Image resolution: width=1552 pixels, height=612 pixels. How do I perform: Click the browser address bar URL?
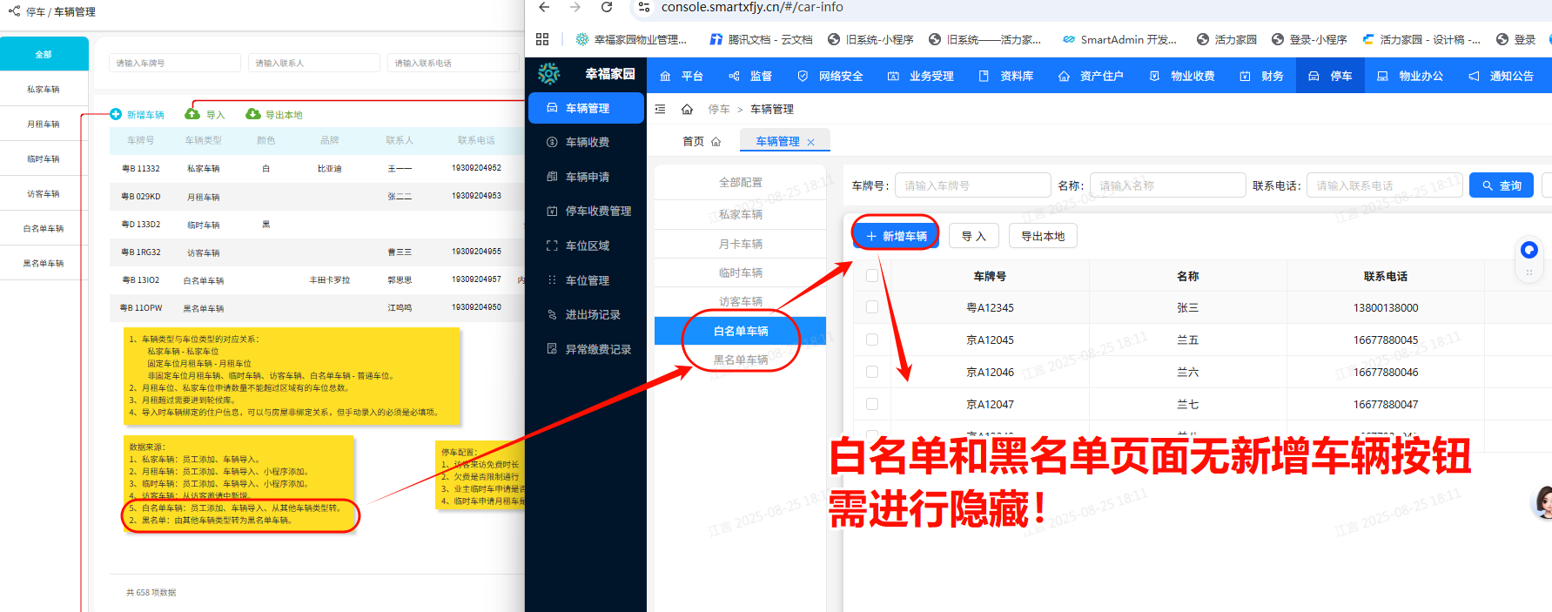pyautogui.click(x=752, y=7)
